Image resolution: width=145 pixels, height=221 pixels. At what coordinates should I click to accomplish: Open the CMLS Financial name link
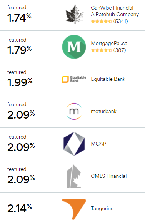tap(109, 176)
